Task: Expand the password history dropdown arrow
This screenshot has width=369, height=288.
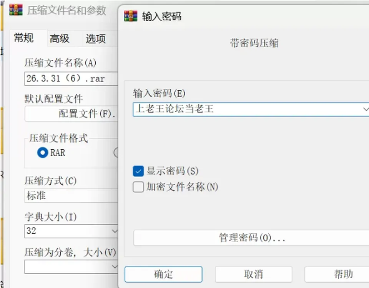Action: pyautogui.click(x=366, y=109)
